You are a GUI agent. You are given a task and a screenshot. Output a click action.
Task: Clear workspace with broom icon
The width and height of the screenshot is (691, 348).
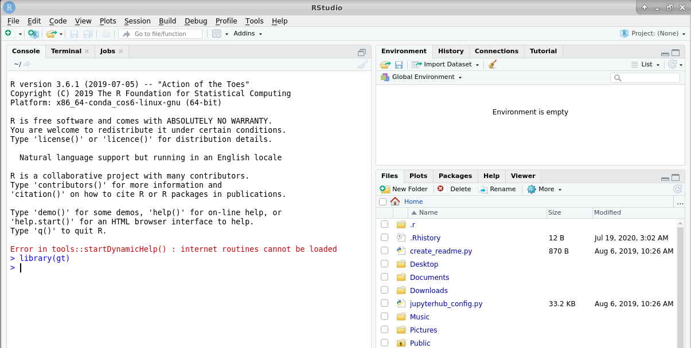point(491,64)
